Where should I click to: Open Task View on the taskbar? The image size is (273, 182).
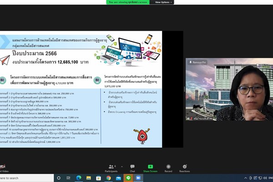pos(68,178)
